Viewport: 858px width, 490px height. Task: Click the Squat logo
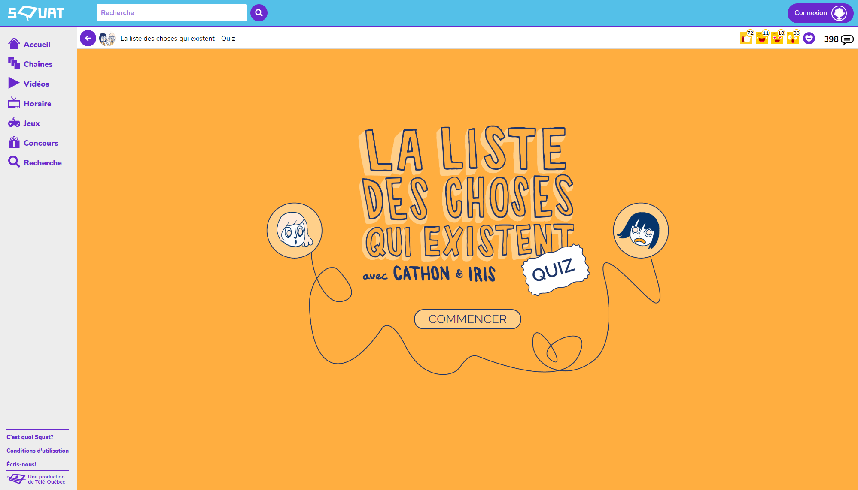[36, 13]
